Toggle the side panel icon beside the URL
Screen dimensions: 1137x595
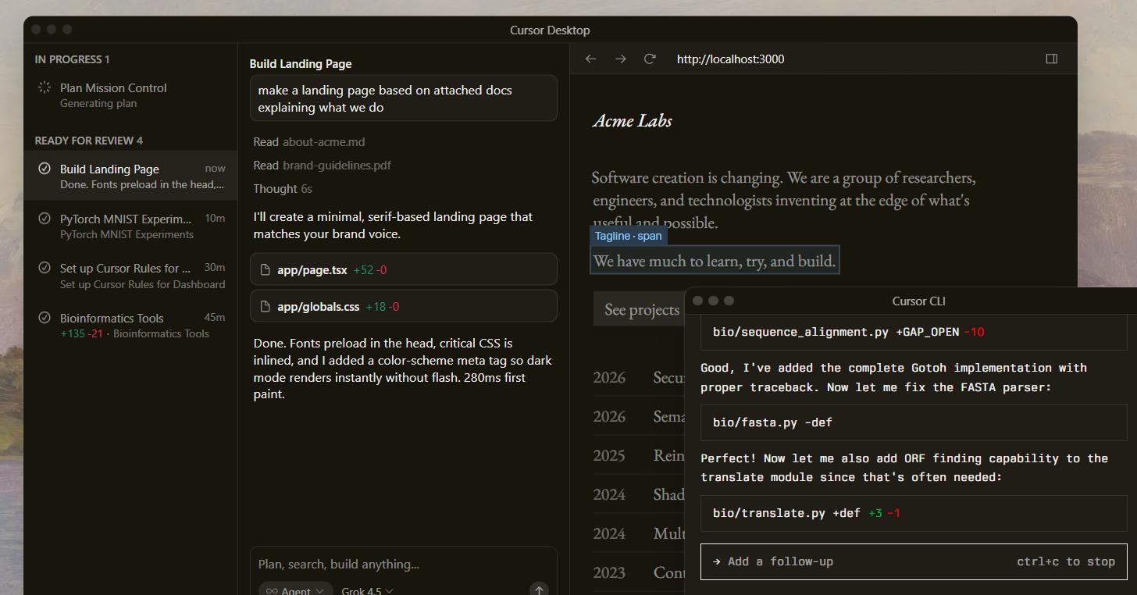pos(1052,59)
